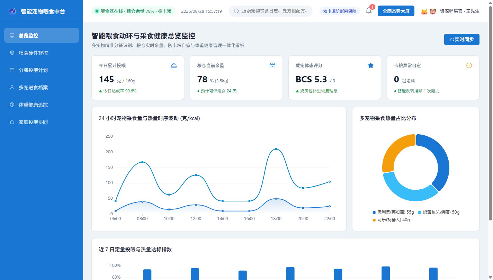Click the gauge icon beside 体重健康追踪

click(12, 105)
